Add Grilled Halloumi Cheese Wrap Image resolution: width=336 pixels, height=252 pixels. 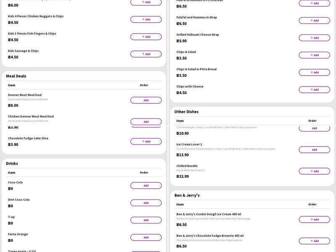point(314,38)
